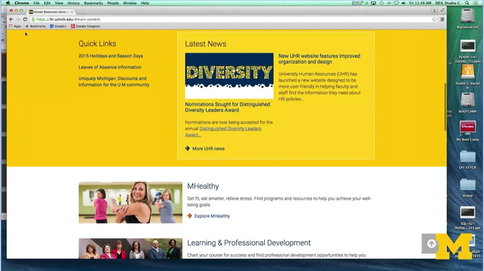Open the History menu
Viewport: 484px width, 271px height.
(x=74, y=3)
